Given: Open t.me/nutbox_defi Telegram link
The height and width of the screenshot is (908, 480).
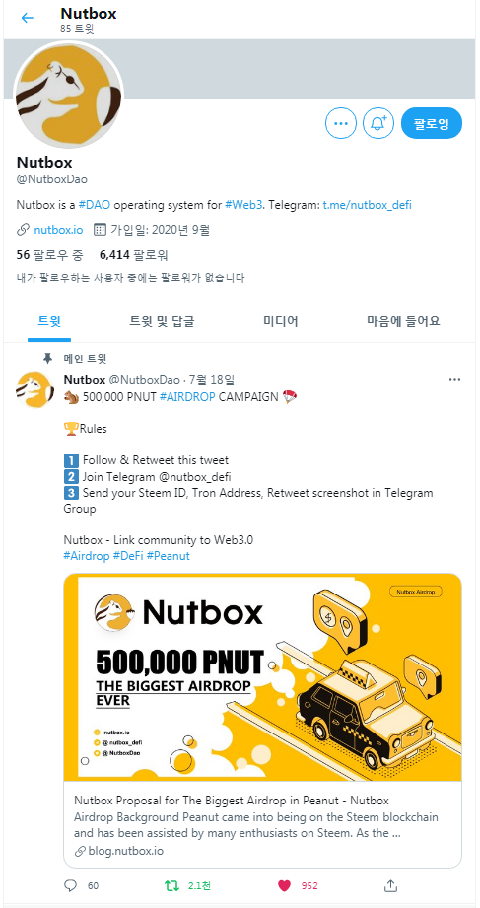Looking at the screenshot, I should (x=367, y=204).
